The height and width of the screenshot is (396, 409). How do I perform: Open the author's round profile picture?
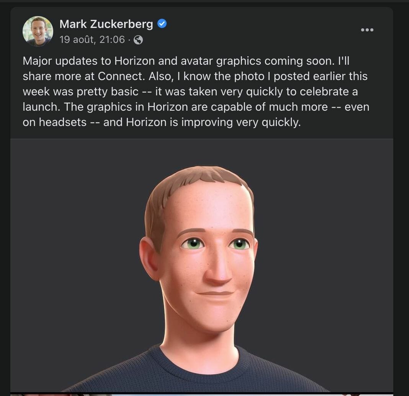tap(38, 31)
